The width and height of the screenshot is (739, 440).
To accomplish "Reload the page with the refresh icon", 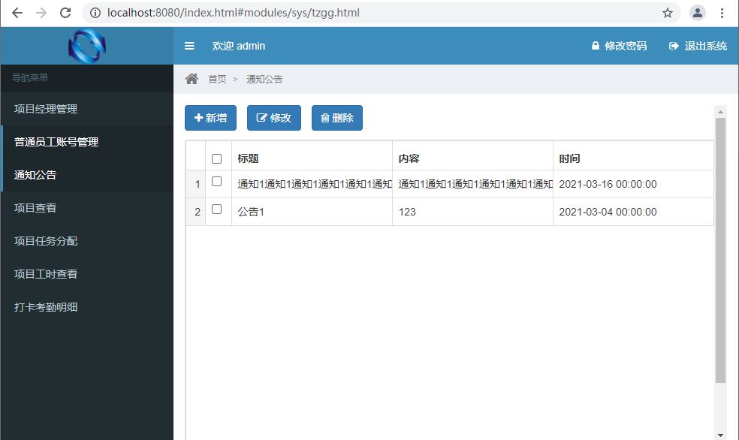I will tap(65, 13).
